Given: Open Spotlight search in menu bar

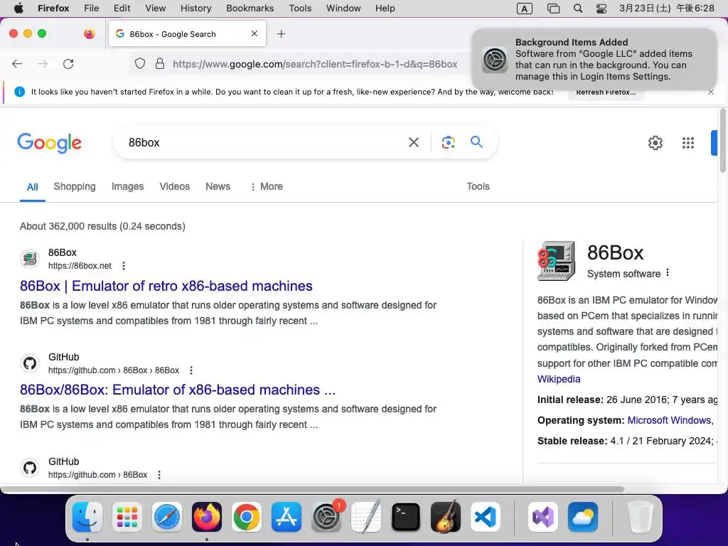Looking at the screenshot, I should pos(578,9).
